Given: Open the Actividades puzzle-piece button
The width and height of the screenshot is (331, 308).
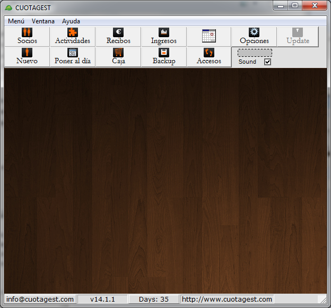Looking at the screenshot, I should pos(73,37).
